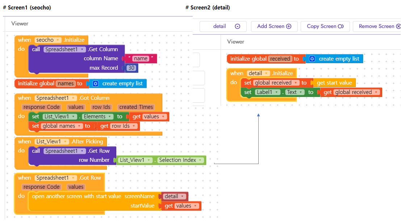Click the received variable name field
The height and width of the screenshot is (221, 401).
pyautogui.click(x=280, y=59)
